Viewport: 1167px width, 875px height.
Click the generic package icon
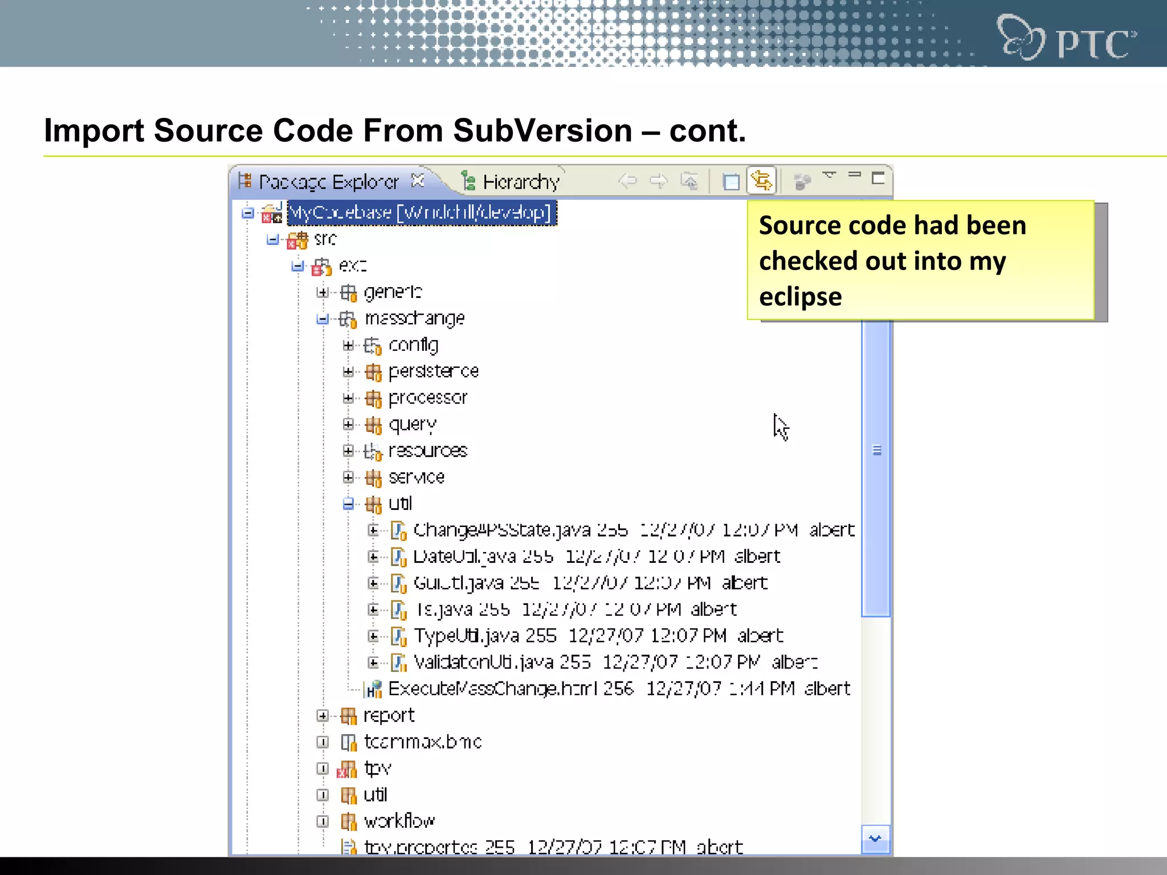348,293
